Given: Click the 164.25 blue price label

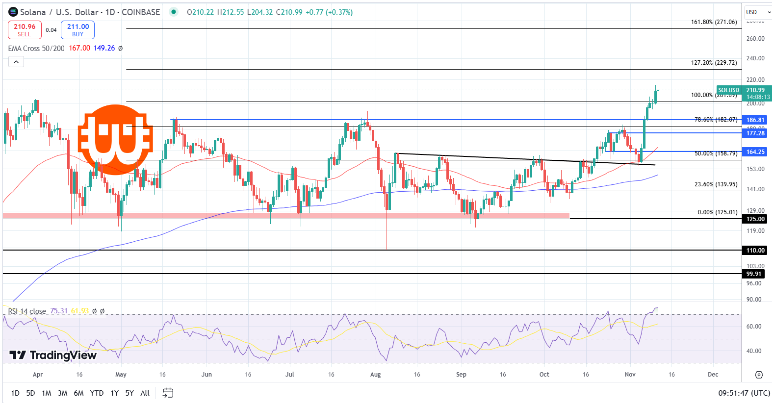Looking at the screenshot, I should pos(755,152).
